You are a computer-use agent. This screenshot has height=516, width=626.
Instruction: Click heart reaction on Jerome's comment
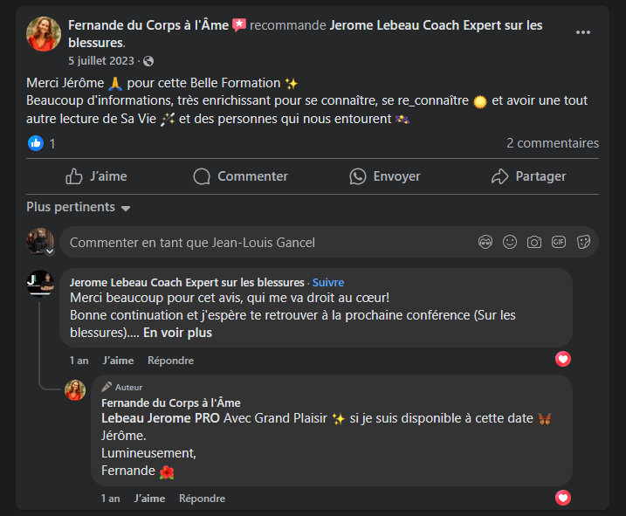pyautogui.click(x=563, y=359)
